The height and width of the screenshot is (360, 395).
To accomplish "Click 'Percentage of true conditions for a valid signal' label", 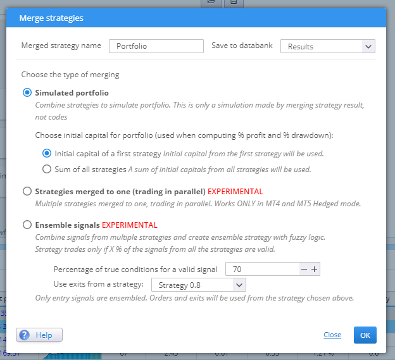I will (x=135, y=270).
